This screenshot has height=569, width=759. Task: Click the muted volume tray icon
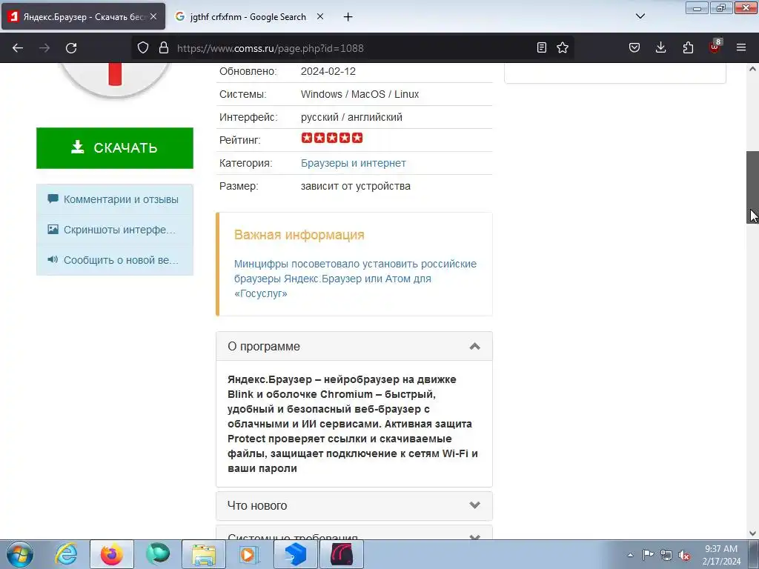pyautogui.click(x=684, y=556)
